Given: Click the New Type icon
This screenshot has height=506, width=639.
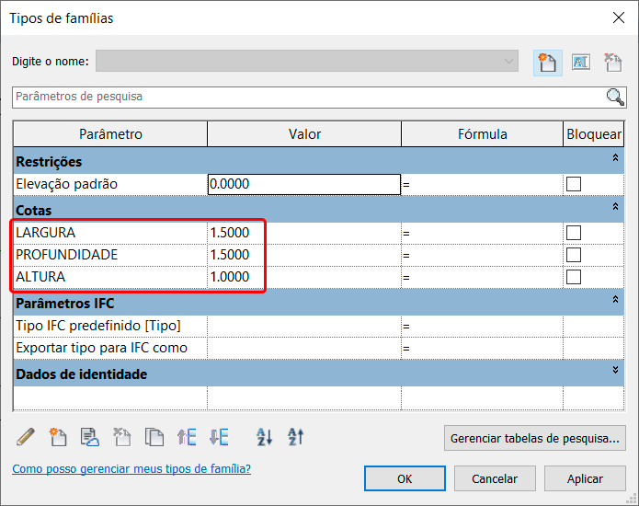Looking at the screenshot, I should coord(547,63).
